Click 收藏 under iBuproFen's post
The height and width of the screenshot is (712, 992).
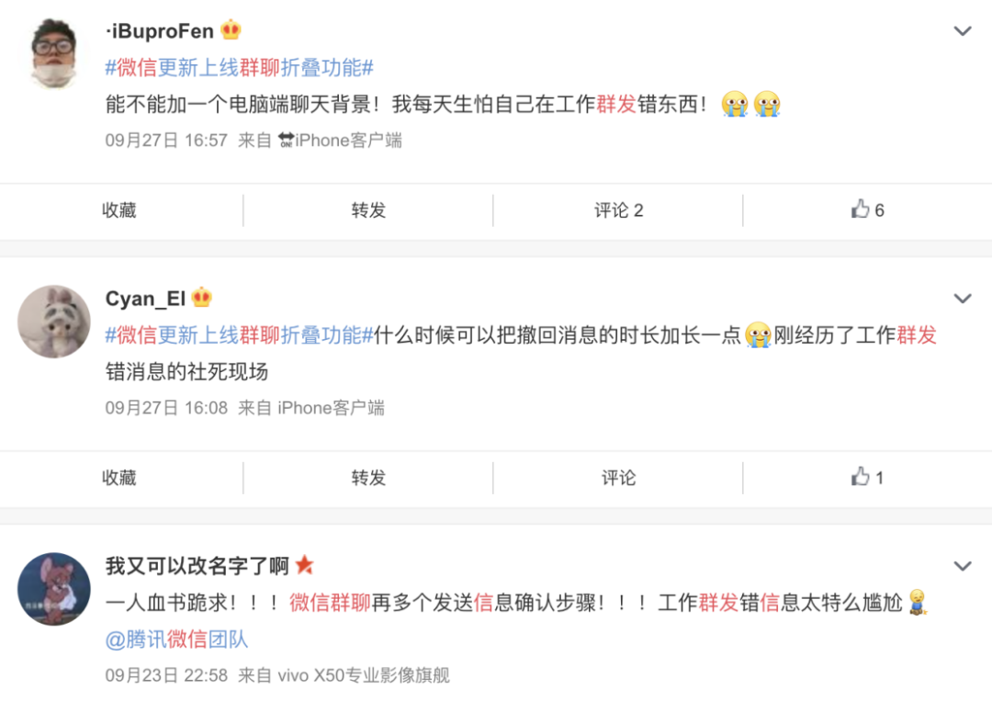[x=119, y=210]
